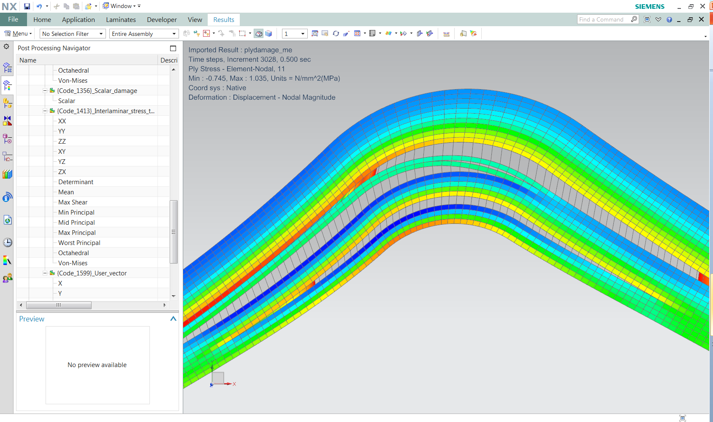Collapse the {Code_1413}_Interlaminar_stress node
Viewport: 713px width, 422px height.
(x=45, y=111)
